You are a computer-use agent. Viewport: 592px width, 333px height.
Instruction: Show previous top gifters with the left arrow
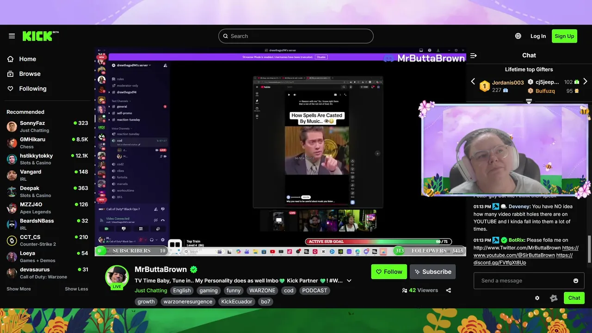coord(473,81)
